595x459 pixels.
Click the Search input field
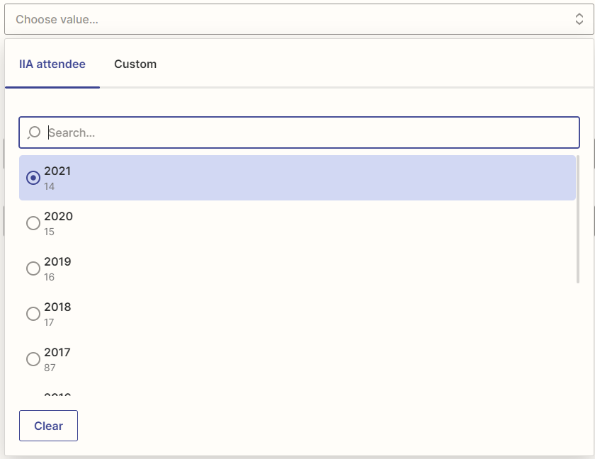[x=299, y=132]
